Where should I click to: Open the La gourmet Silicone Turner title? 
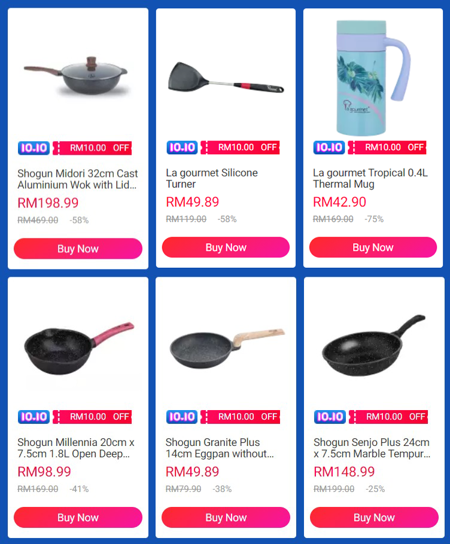click(212, 178)
